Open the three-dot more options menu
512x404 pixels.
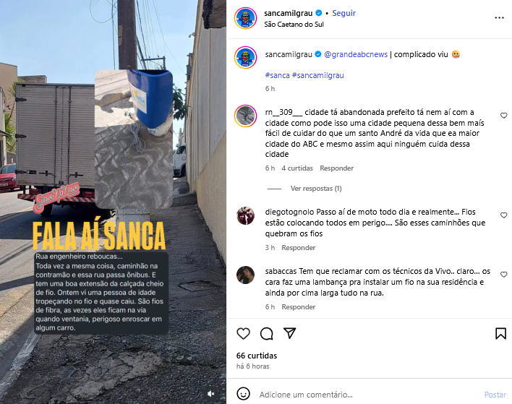click(499, 18)
